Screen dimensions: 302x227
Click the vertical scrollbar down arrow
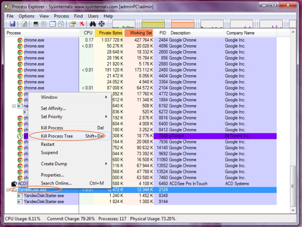(293, 211)
